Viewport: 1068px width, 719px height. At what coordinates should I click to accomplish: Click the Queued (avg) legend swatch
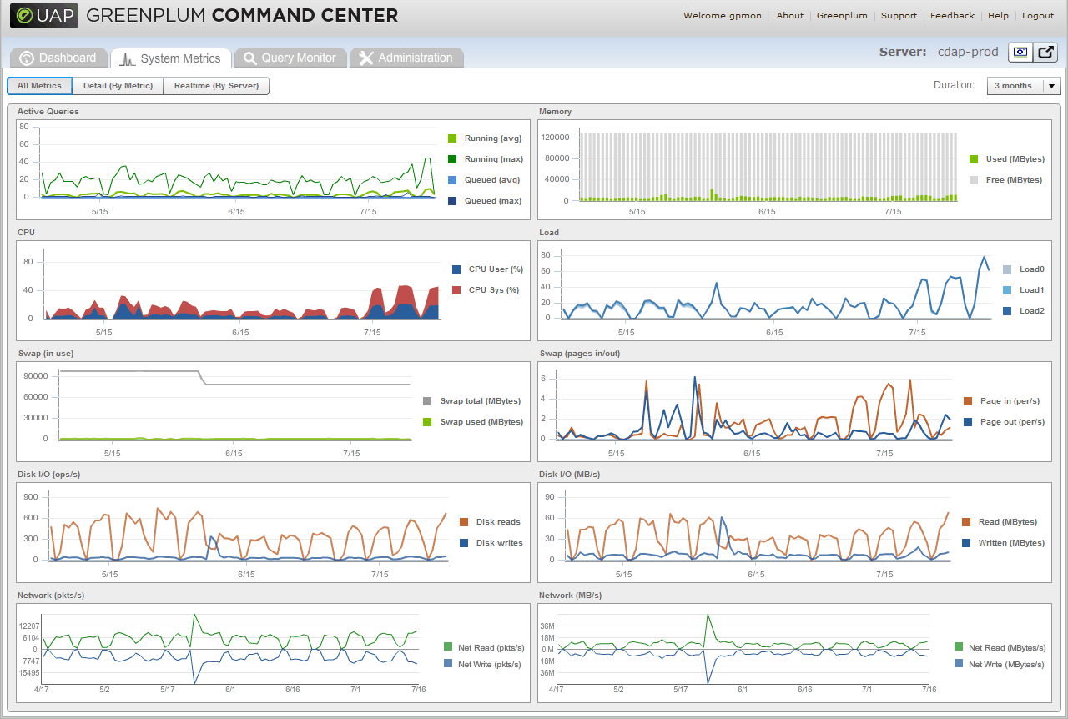(452, 180)
